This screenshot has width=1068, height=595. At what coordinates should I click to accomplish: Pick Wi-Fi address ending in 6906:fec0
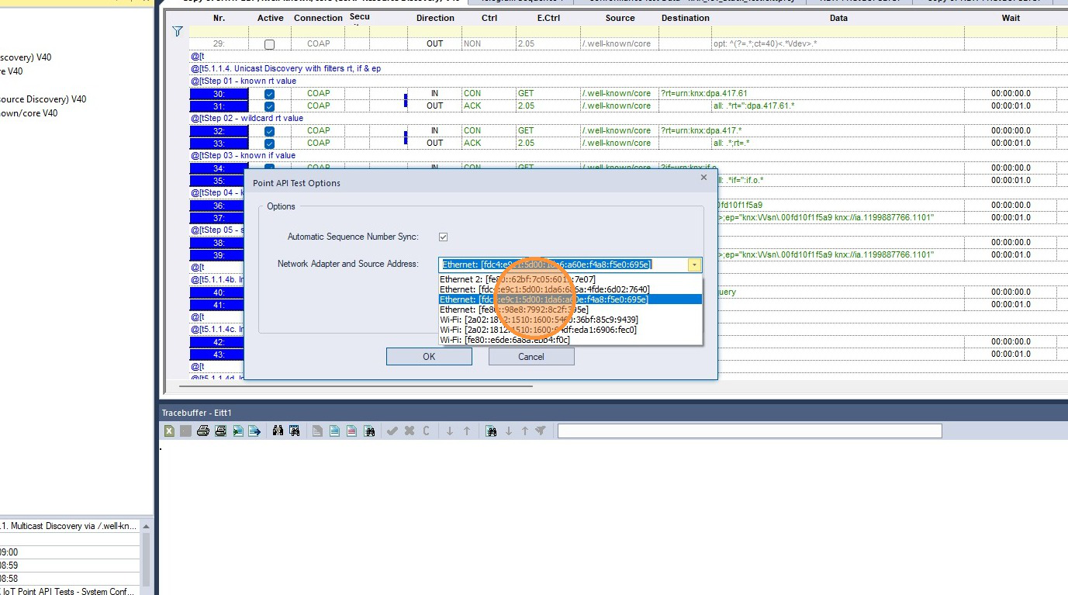pos(570,330)
